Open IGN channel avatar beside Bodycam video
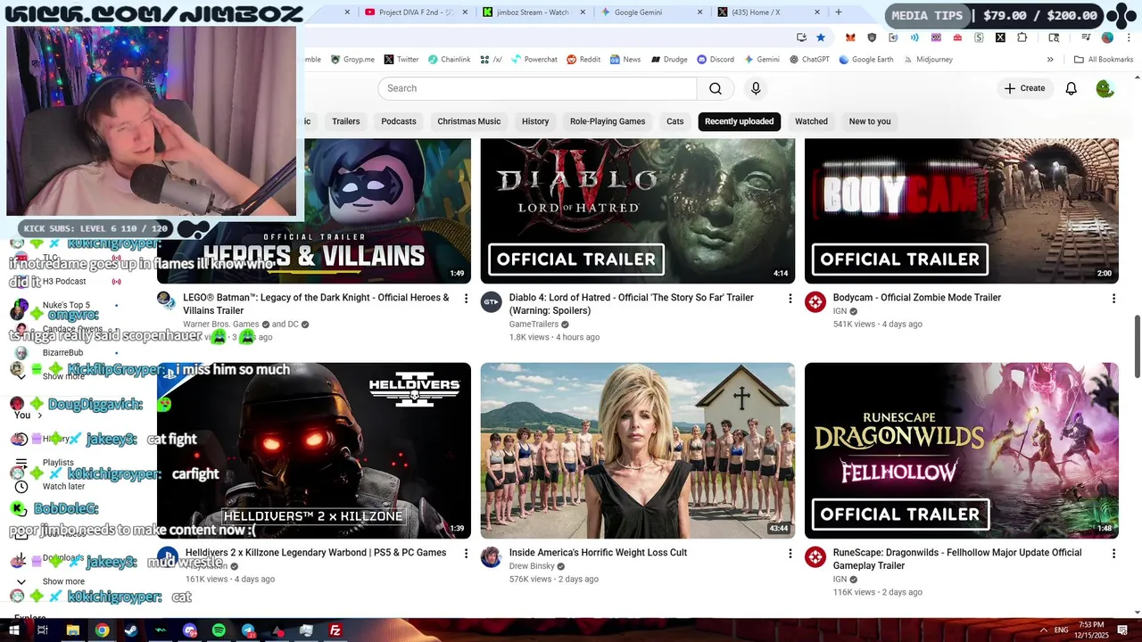The image size is (1142, 642). (815, 302)
